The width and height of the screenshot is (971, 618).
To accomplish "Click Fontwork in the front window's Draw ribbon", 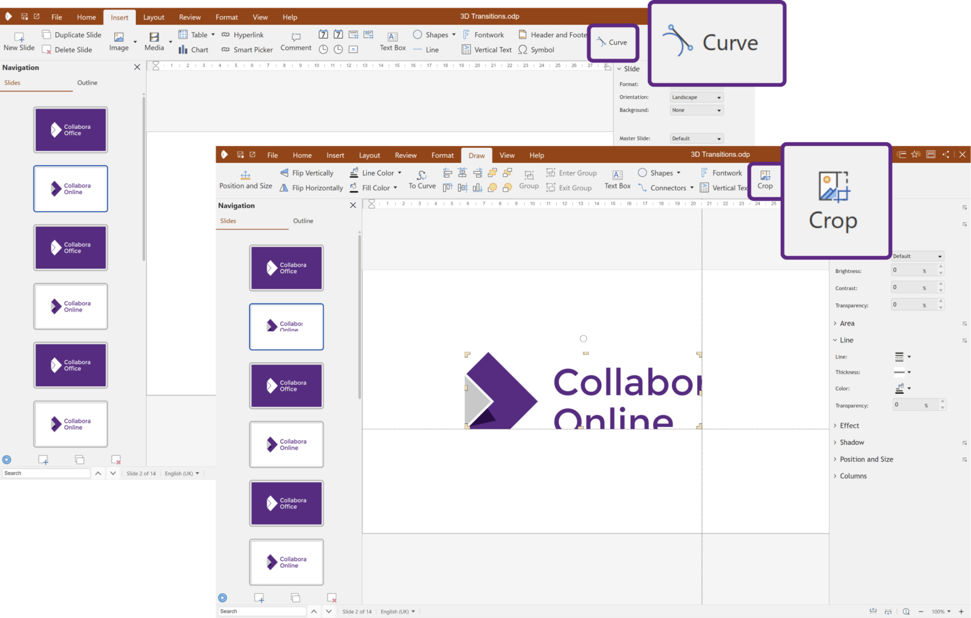I will click(x=721, y=173).
